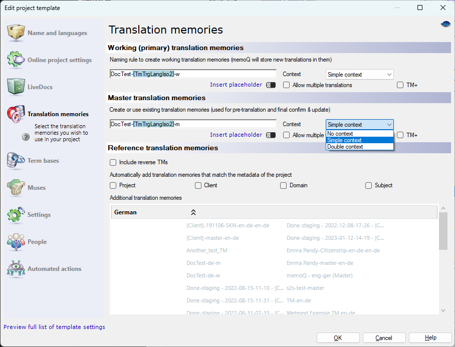The width and height of the screenshot is (455, 347).
Task: Tick the Client metadata checkbox
Action: pyautogui.click(x=198, y=185)
